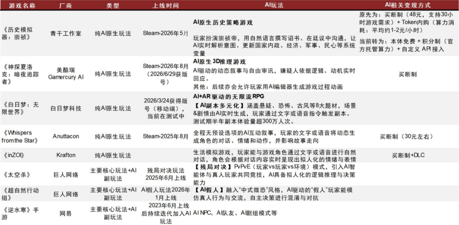Click 买断制 in the 神探夏洛克 row
The width and height of the screenshot is (459, 225).
(x=407, y=74)
